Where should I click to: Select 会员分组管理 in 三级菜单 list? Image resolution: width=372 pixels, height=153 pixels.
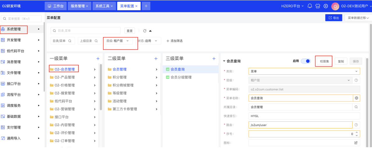181,77
